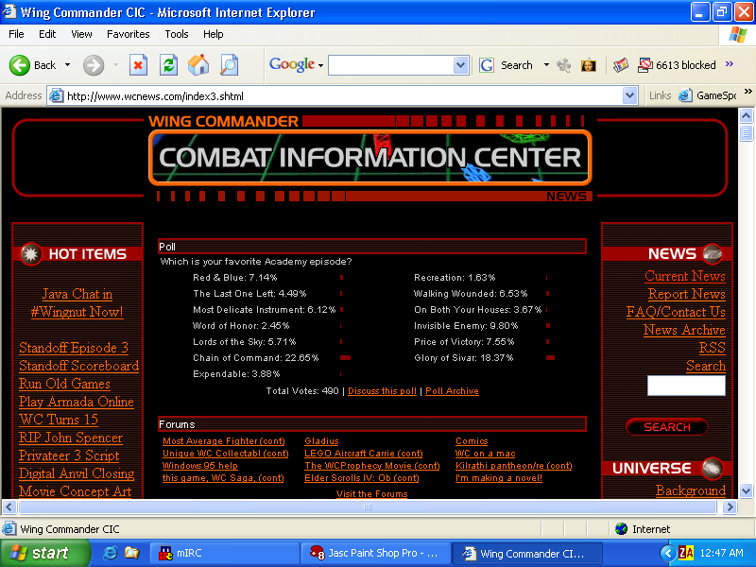Click the ZoneAlarm tray icon
Viewport: 756px width, 567px height.
pos(687,553)
